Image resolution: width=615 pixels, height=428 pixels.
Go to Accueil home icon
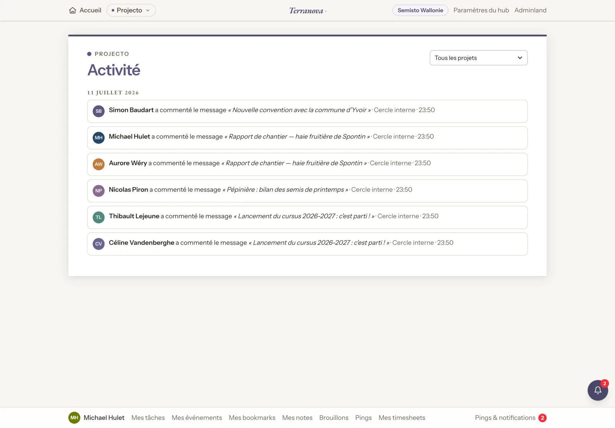73,10
